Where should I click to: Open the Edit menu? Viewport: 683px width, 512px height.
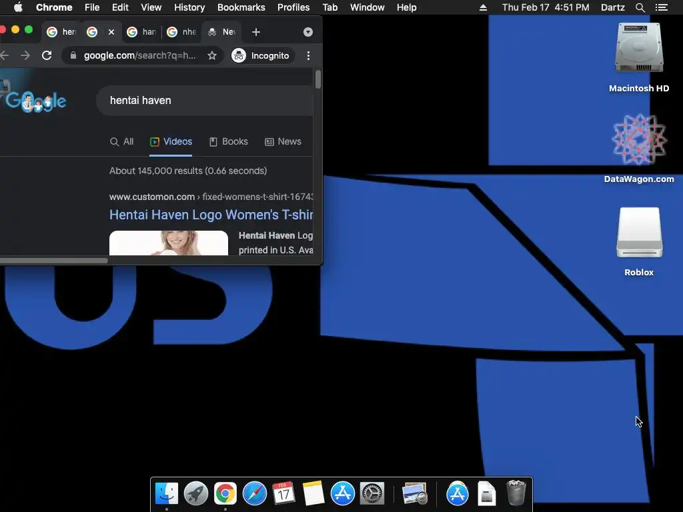coord(120,7)
